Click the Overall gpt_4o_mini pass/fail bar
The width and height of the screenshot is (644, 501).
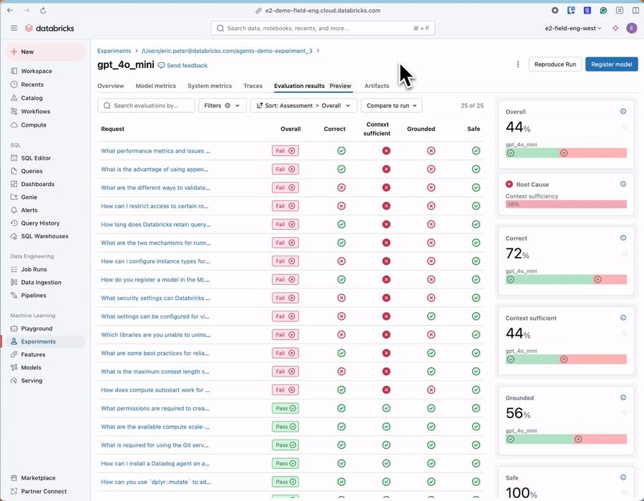(x=566, y=152)
